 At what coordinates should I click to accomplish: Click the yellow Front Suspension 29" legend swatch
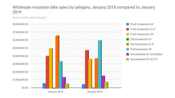click(x=128, y=34)
